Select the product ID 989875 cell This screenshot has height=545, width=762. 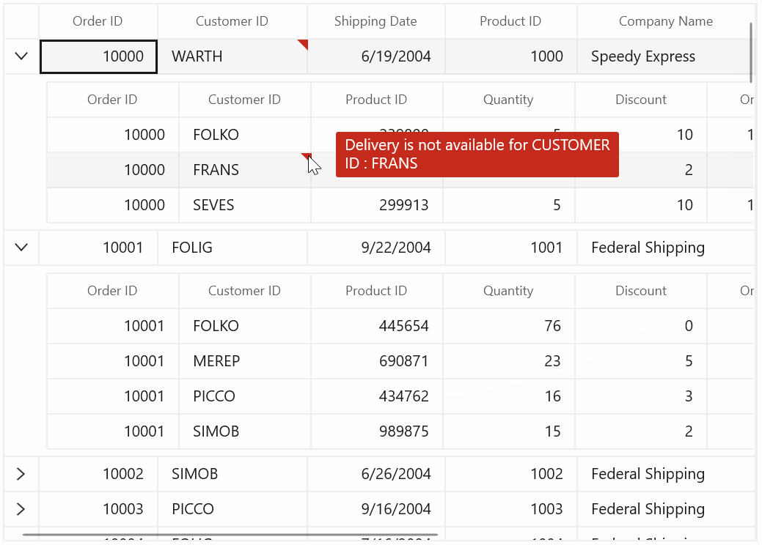377,431
